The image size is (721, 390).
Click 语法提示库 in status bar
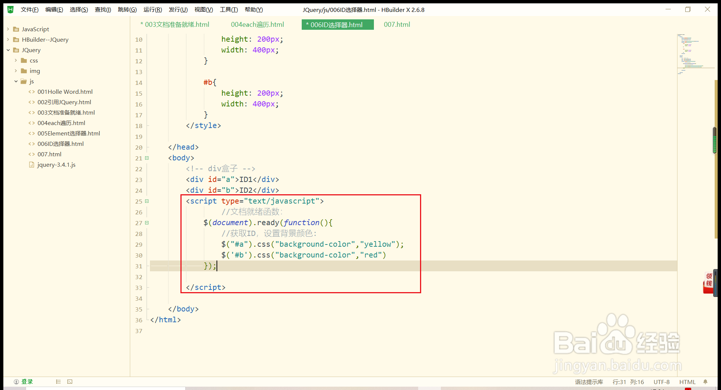click(589, 382)
